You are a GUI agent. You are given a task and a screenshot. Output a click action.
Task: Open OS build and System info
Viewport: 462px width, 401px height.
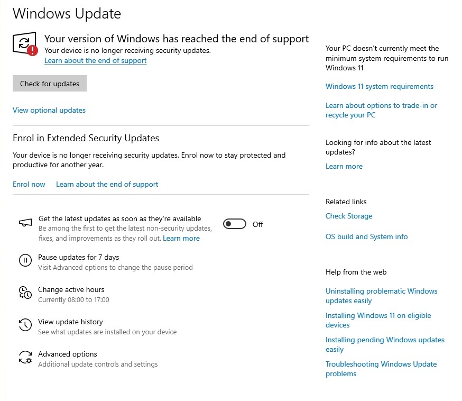click(367, 237)
